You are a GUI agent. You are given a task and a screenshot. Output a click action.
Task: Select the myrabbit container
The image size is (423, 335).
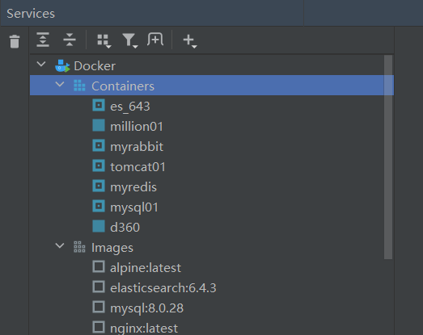coord(137,147)
